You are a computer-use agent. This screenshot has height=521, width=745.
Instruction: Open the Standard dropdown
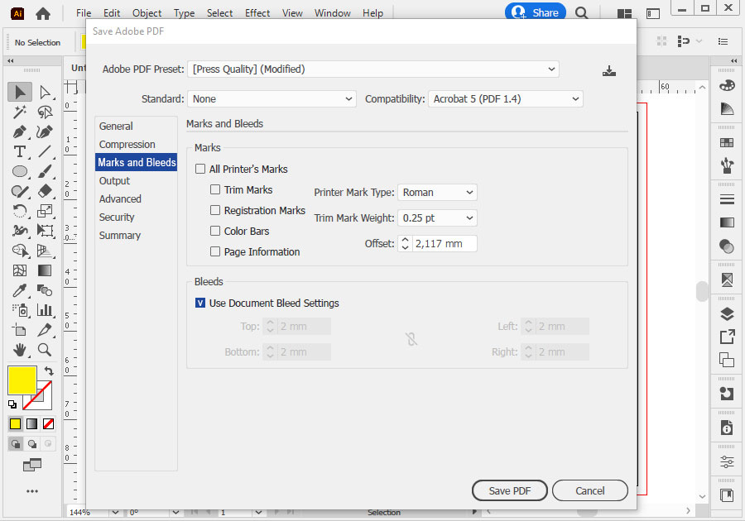(x=272, y=98)
